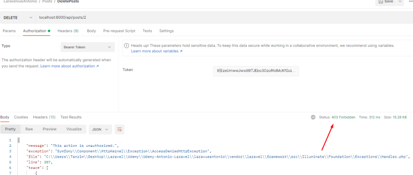Click the DeletePosts request name
The width and height of the screenshot is (413, 175).
(x=68, y=1)
